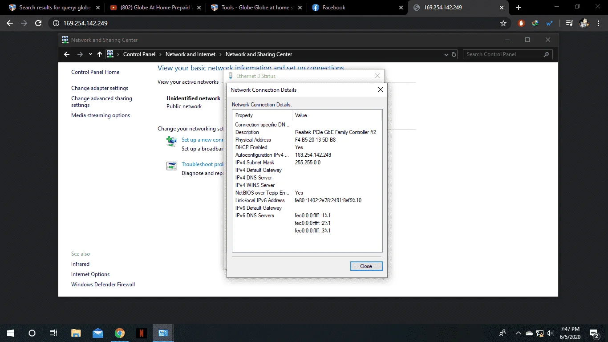Open Chrome's three-dot menu

(x=598, y=23)
